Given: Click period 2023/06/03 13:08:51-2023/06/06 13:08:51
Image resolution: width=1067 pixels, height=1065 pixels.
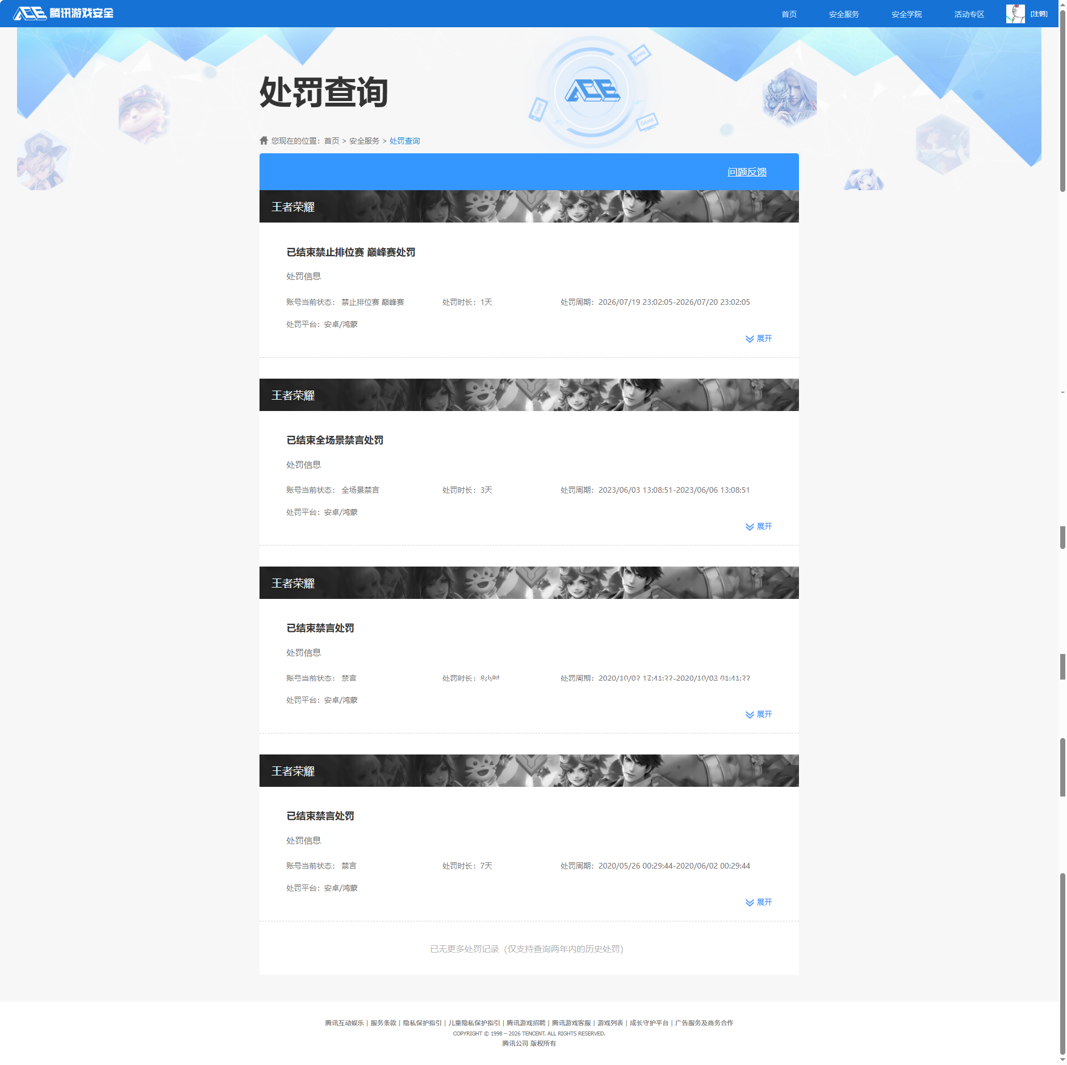Looking at the screenshot, I should point(674,490).
